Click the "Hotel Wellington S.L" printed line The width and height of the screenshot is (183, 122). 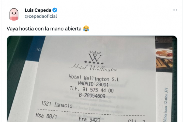[x=94, y=78]
